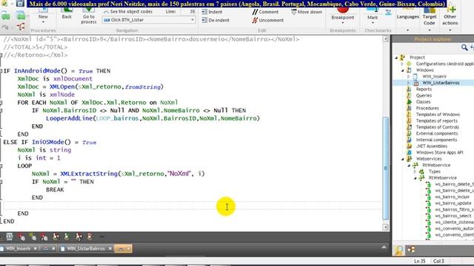This screenshot has width=474, height=266.
Task: Collapse the first RtWebservice node
Action: 409,165
